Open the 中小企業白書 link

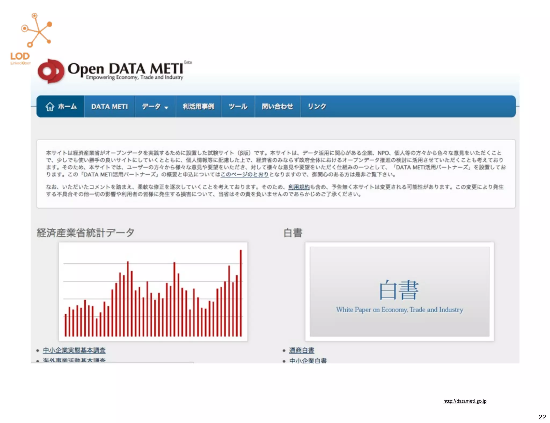[x=308, y=360]
